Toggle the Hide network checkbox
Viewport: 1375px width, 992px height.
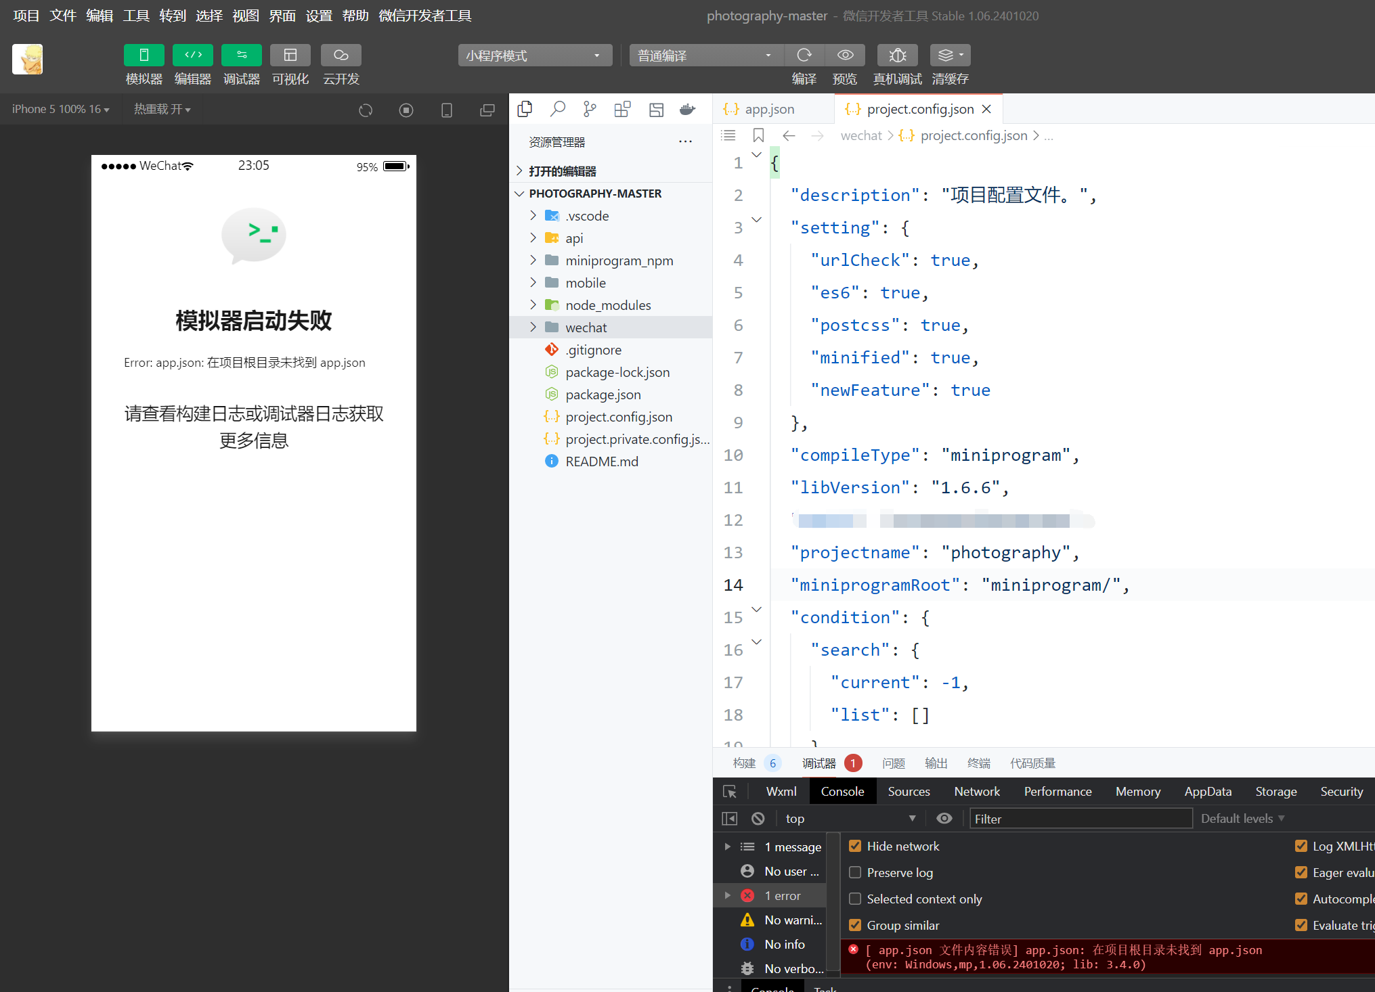coord(855,846)
